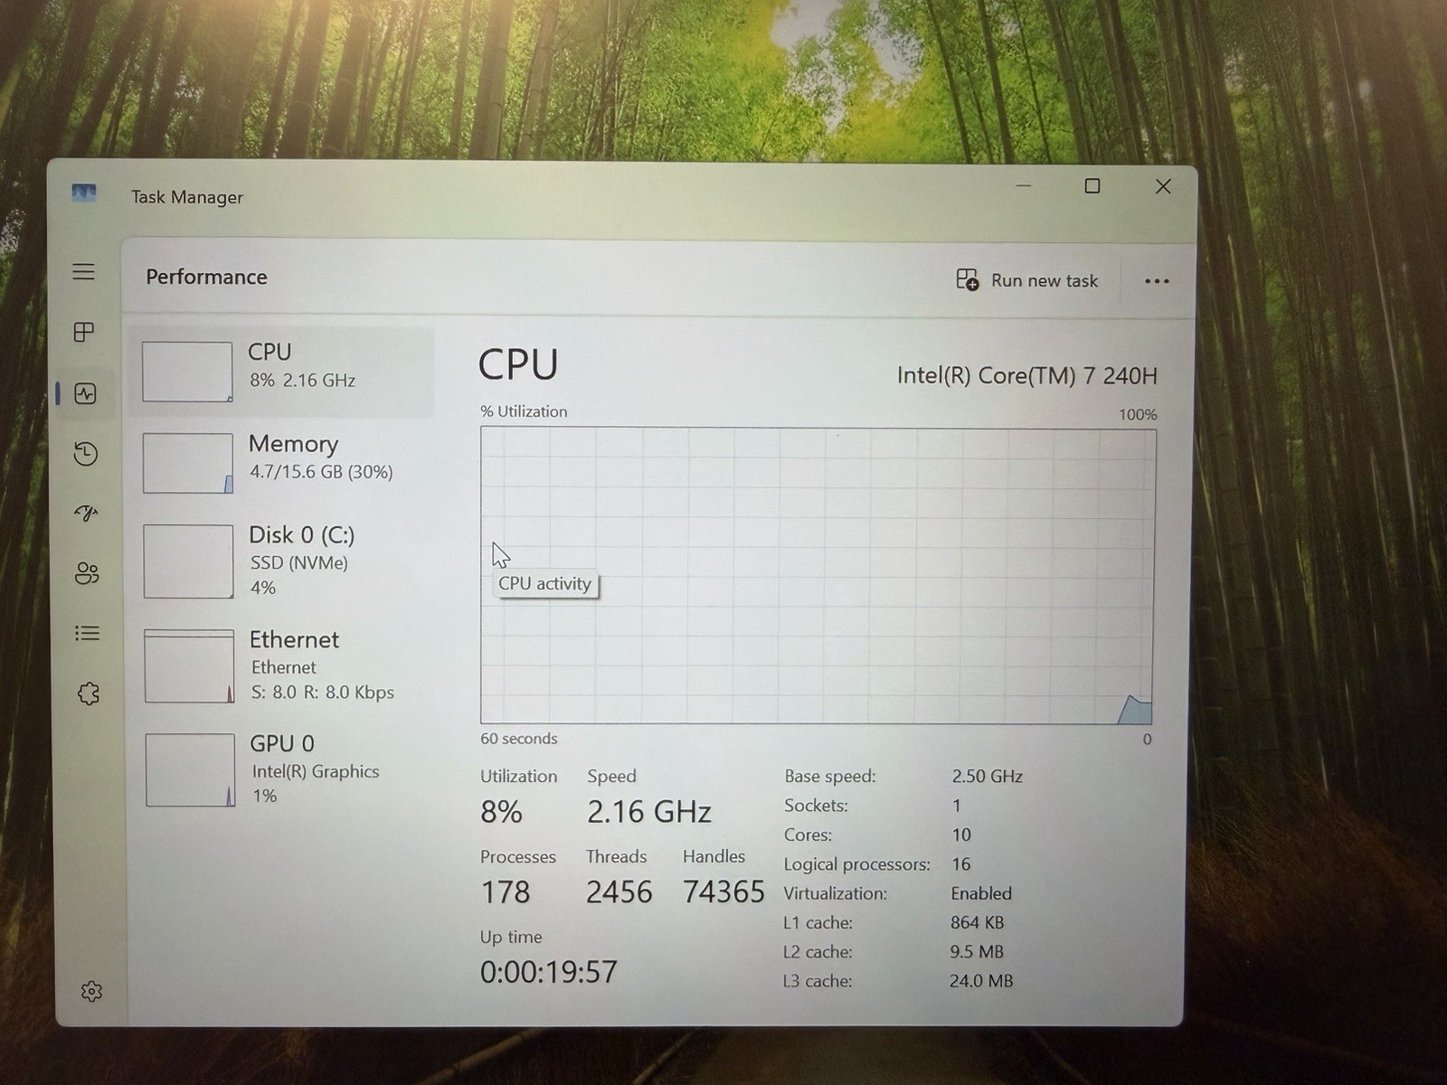Click the L2 cache 9.5 MB value
The height and width of the screenshot is (1085, 1447).
coord(977,951)
